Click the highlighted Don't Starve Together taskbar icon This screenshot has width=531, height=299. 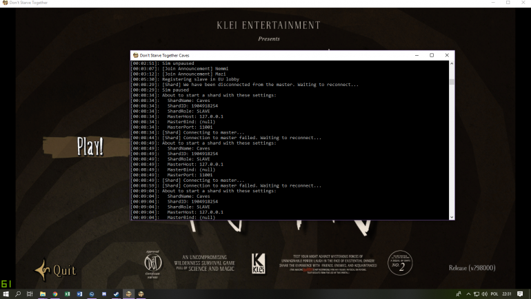[x=128, y=294]
